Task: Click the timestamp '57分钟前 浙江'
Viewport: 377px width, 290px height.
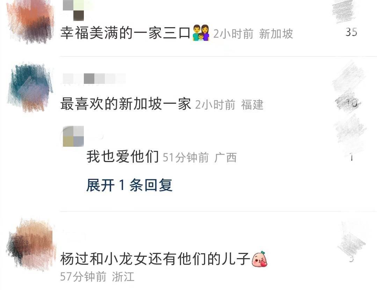Action: (x=97, y=277)
